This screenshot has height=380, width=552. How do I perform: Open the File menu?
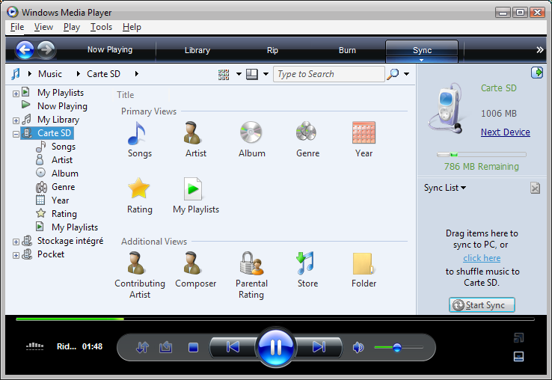coord(17,27)
